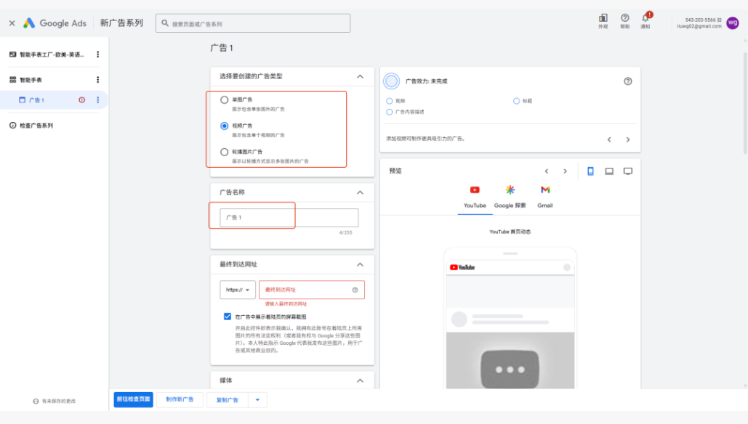This screenshot has height=424, width=748.
Task: Open more options for 广告 1 in sidebar
Action: pyautogui.click(x=98, y=100)
